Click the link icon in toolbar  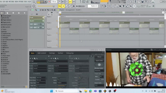point(70,6)
